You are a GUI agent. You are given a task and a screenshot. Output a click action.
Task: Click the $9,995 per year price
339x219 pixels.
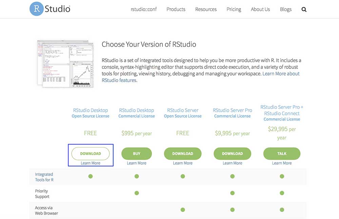click(x=233, y=133)
